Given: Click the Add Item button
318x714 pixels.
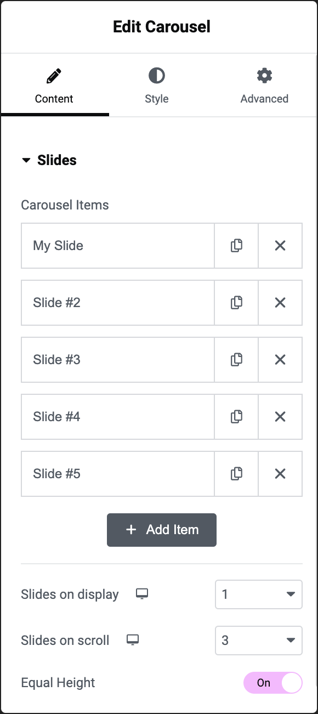Looking at the screenshot, I should [x=161, y=530].
